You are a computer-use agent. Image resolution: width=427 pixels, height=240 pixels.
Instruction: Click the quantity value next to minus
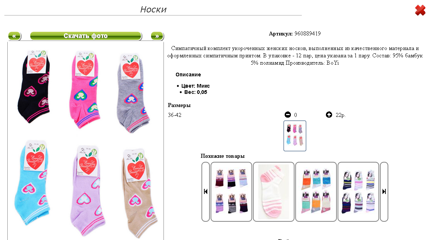click(x=296, y=115)
